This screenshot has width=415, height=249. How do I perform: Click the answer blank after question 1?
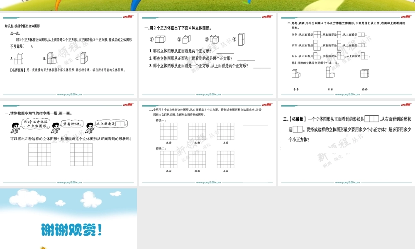pos(225,51)
